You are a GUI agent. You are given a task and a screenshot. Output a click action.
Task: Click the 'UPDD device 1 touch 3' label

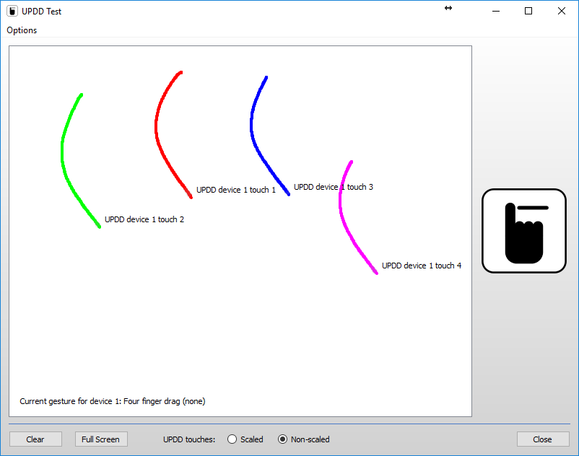(x=334, y=187)
